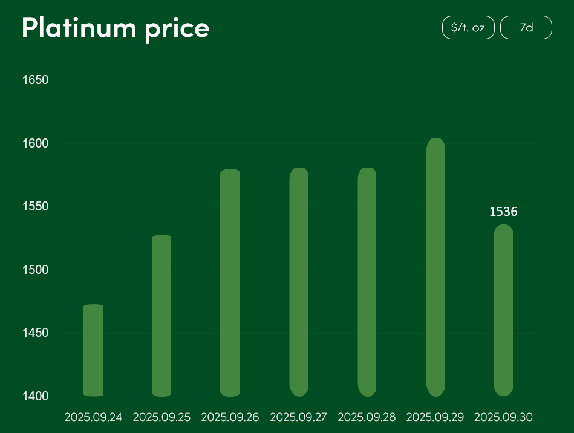Select the 2025.09.26 date label
Screen dimensions: 574x433
(x=230, y=417)
